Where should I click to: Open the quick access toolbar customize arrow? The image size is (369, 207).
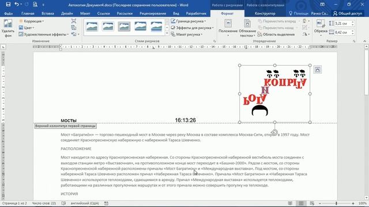[43, 5]
